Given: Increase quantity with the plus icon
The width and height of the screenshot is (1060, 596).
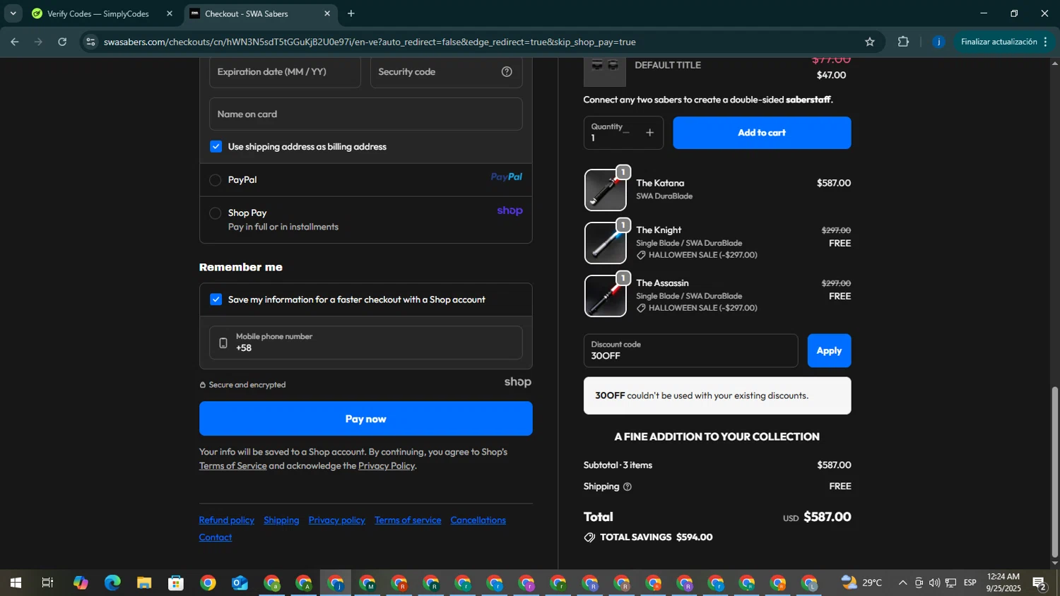Looking at the screenshot, I should point(649,133).
